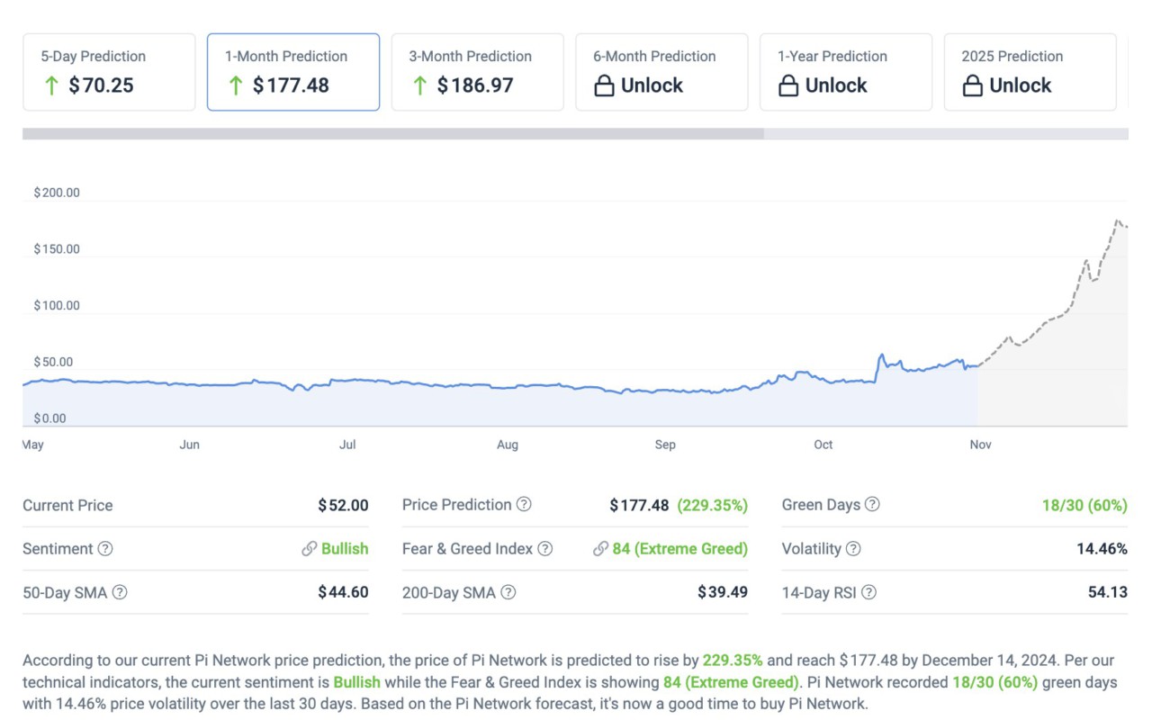This screenshot has width=1152, height=720.
Task: Open the Fear & Greed Index help icon
Action: tap(544, 549)
